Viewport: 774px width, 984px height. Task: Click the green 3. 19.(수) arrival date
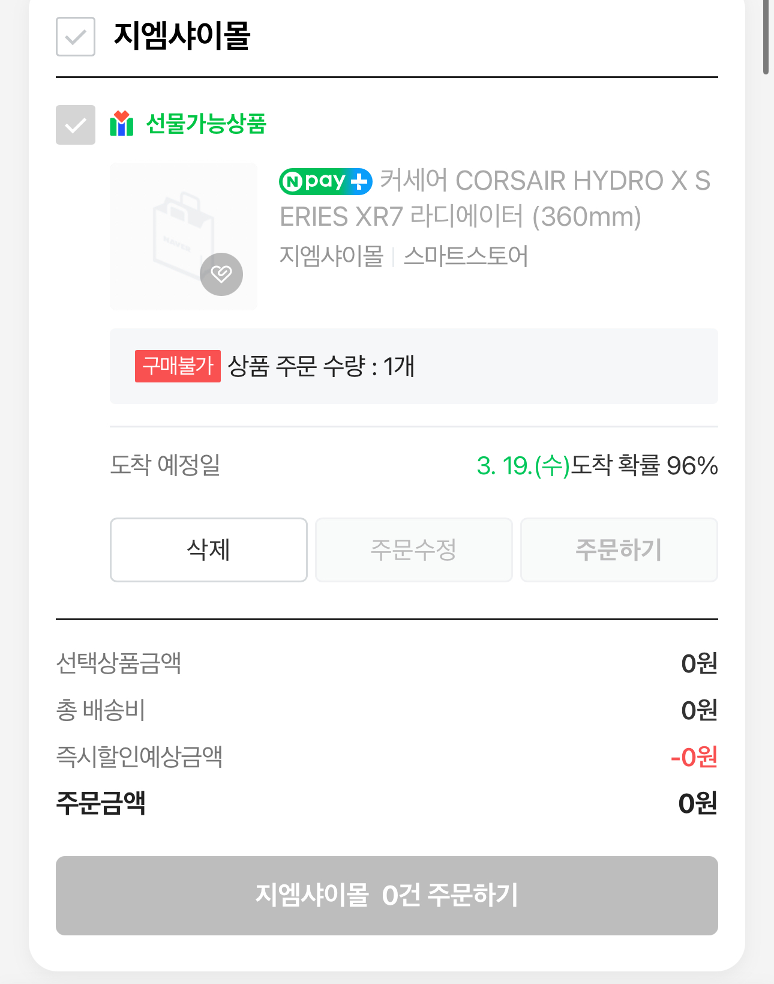click(x=523, y=466)
